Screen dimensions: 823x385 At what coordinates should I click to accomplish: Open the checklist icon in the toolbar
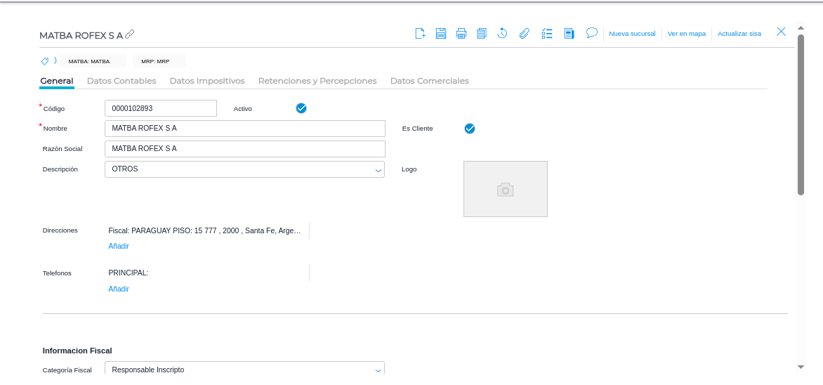click(547, 34)
